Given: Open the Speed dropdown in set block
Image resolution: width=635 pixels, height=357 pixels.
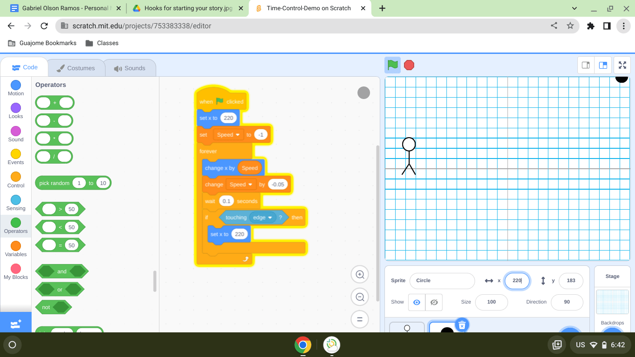Looking at the screenshot, I should [238, 135].
